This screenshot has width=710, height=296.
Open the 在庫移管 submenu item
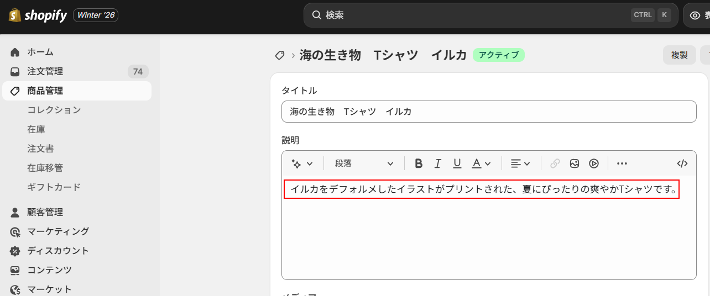coord(45,168)
